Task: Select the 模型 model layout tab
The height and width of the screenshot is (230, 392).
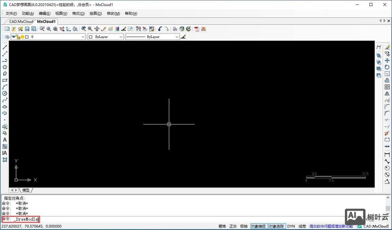Action: click(x=26, y=190)
